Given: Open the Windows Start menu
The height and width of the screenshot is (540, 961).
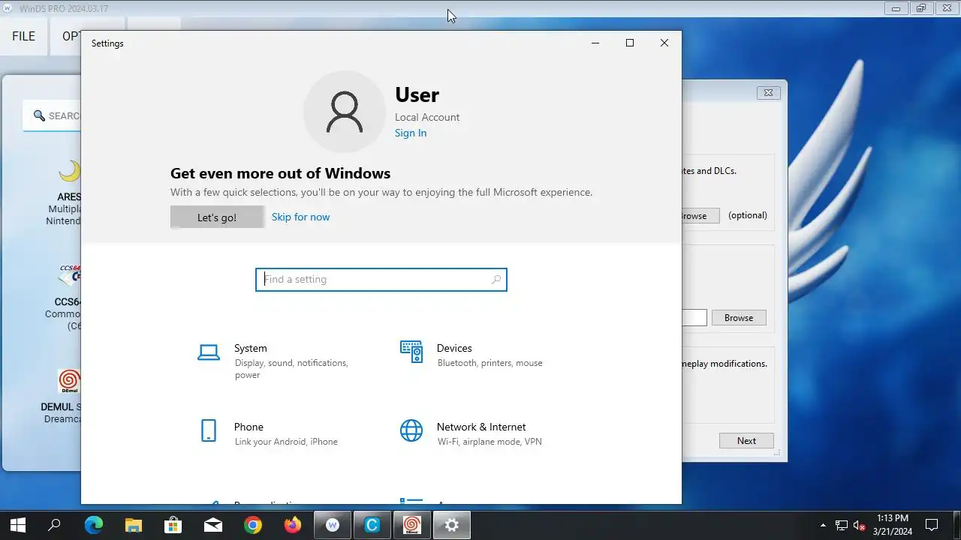Looking at the screenshot, I should (x=18, y=525).
